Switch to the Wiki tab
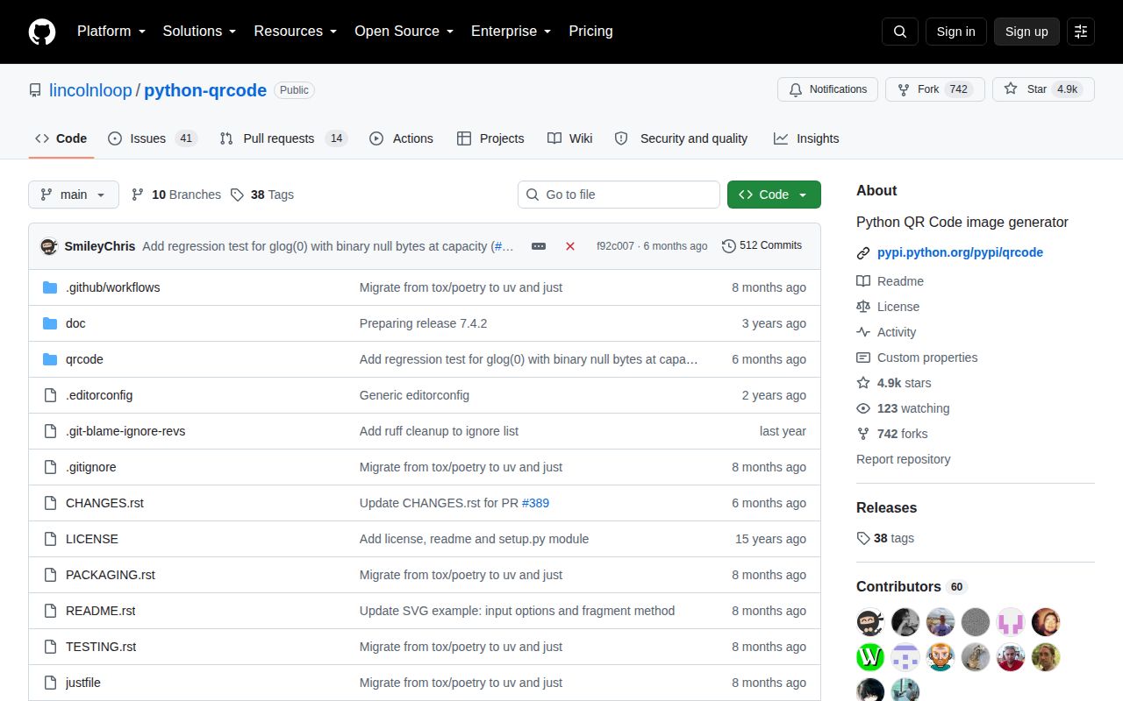The image size is (1123, 701). point(570,138)
